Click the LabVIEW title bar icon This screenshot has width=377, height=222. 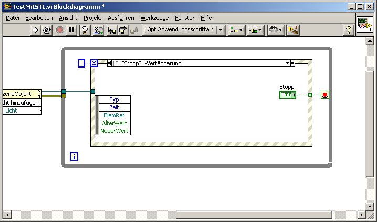pos(7,6)
